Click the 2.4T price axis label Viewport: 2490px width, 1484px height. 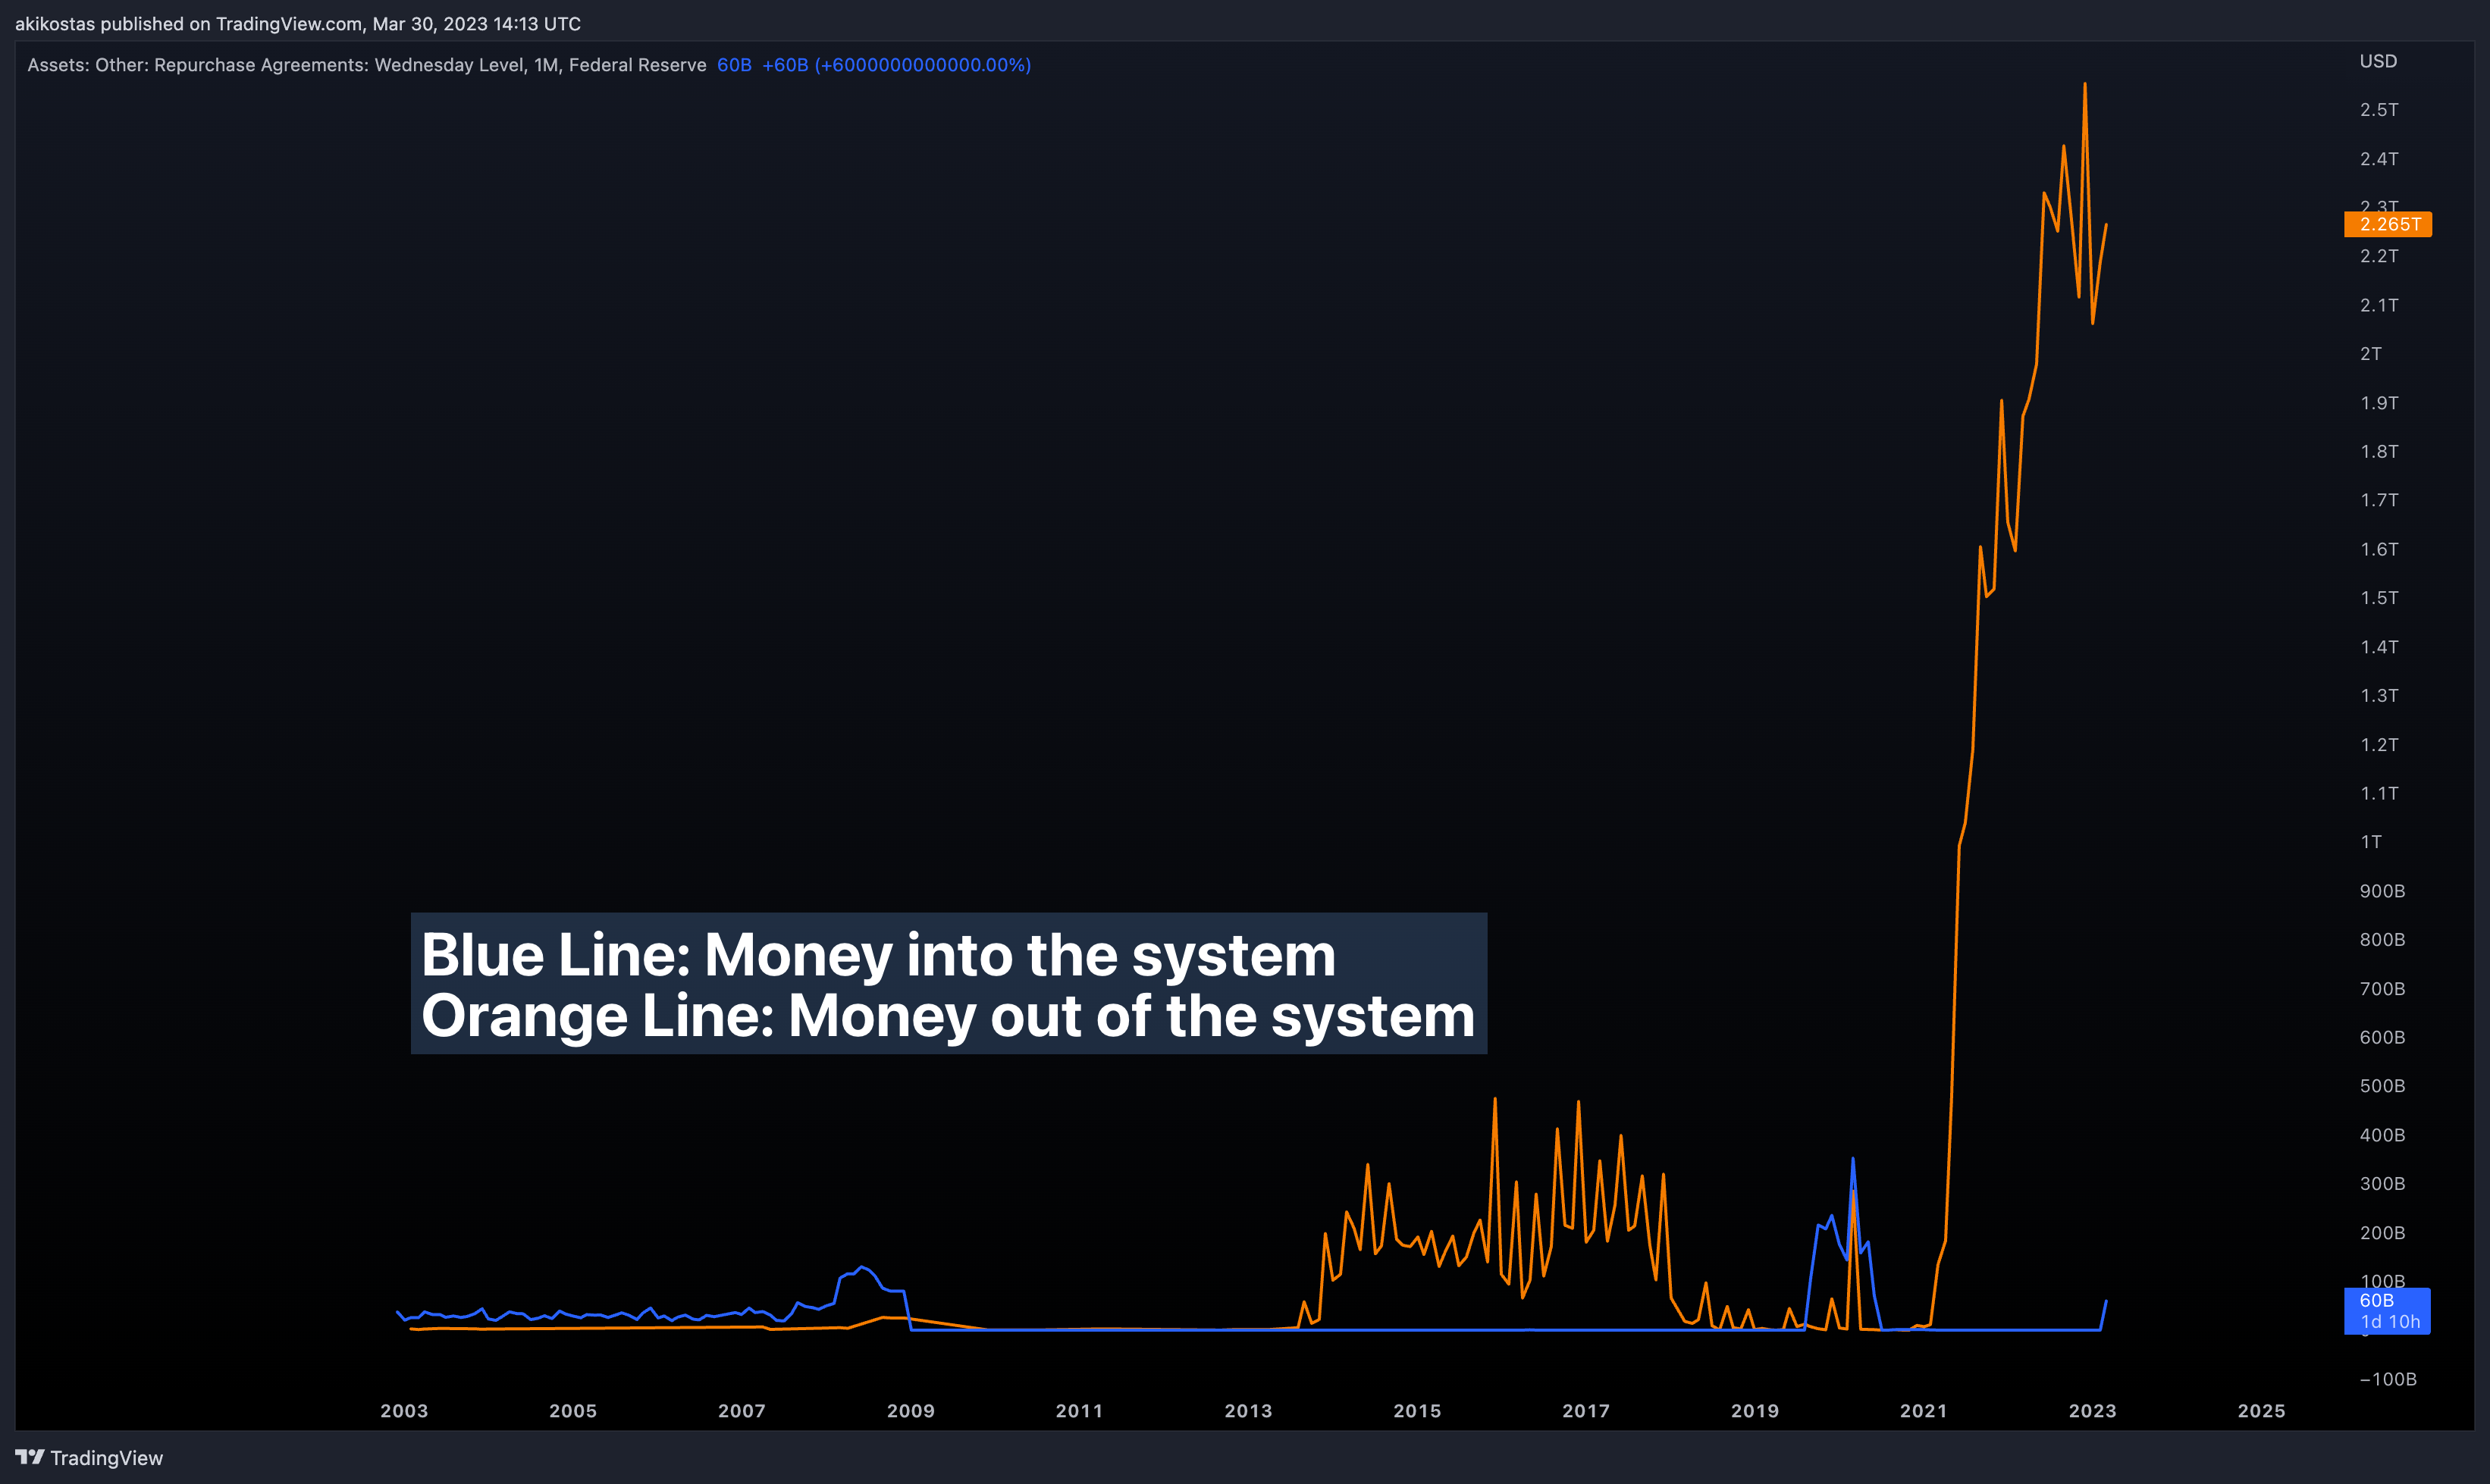click(2379, 159)
